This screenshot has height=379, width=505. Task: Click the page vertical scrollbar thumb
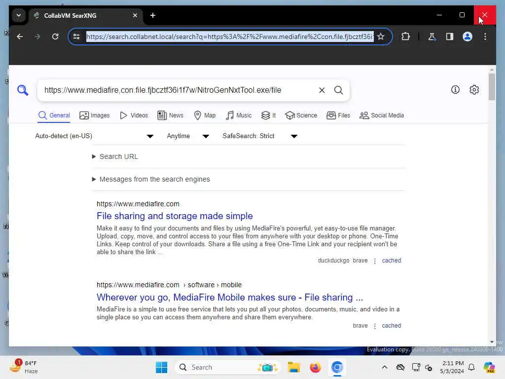492,87
